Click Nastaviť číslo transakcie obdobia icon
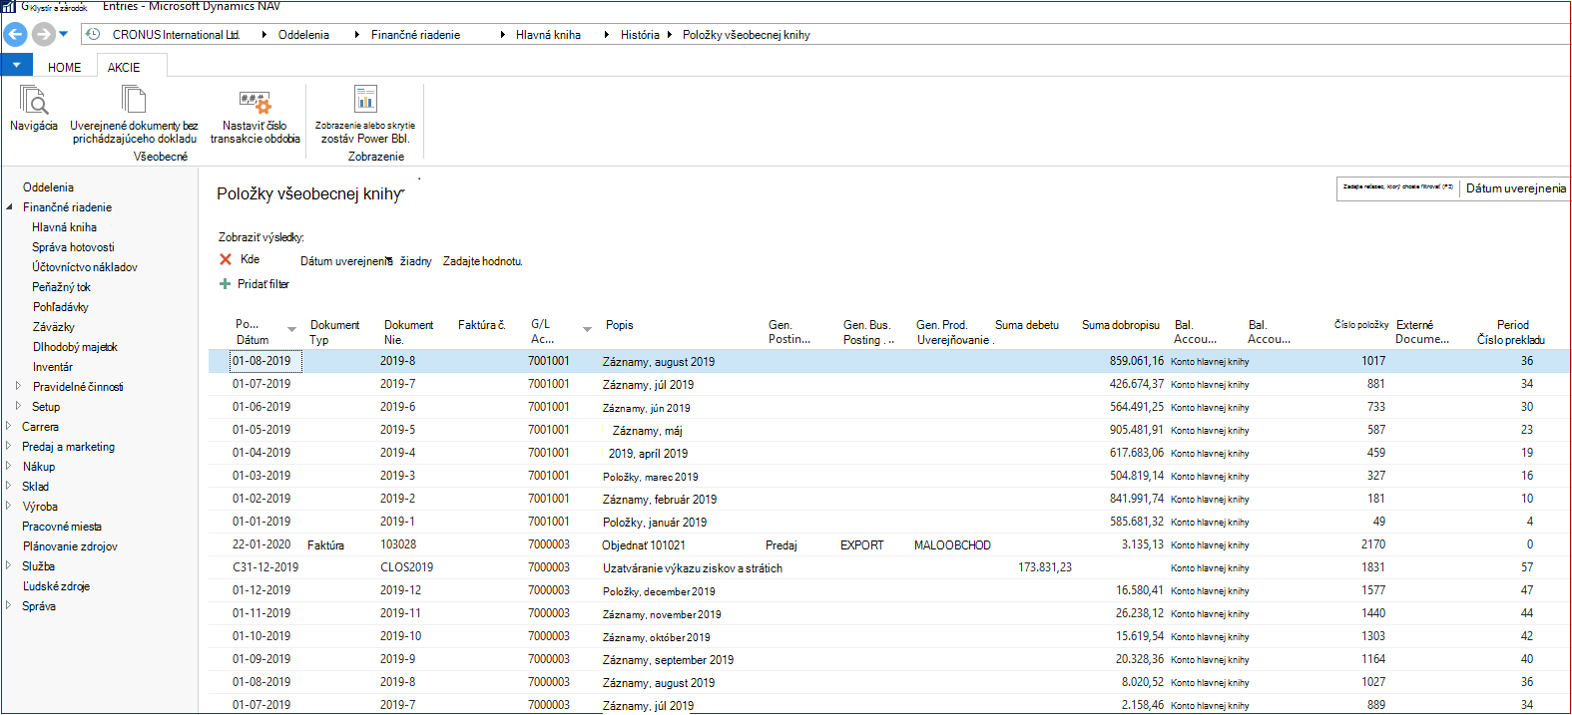This screenshot has width=1572, height=715. pyautogui.click(x=255, y=101)
